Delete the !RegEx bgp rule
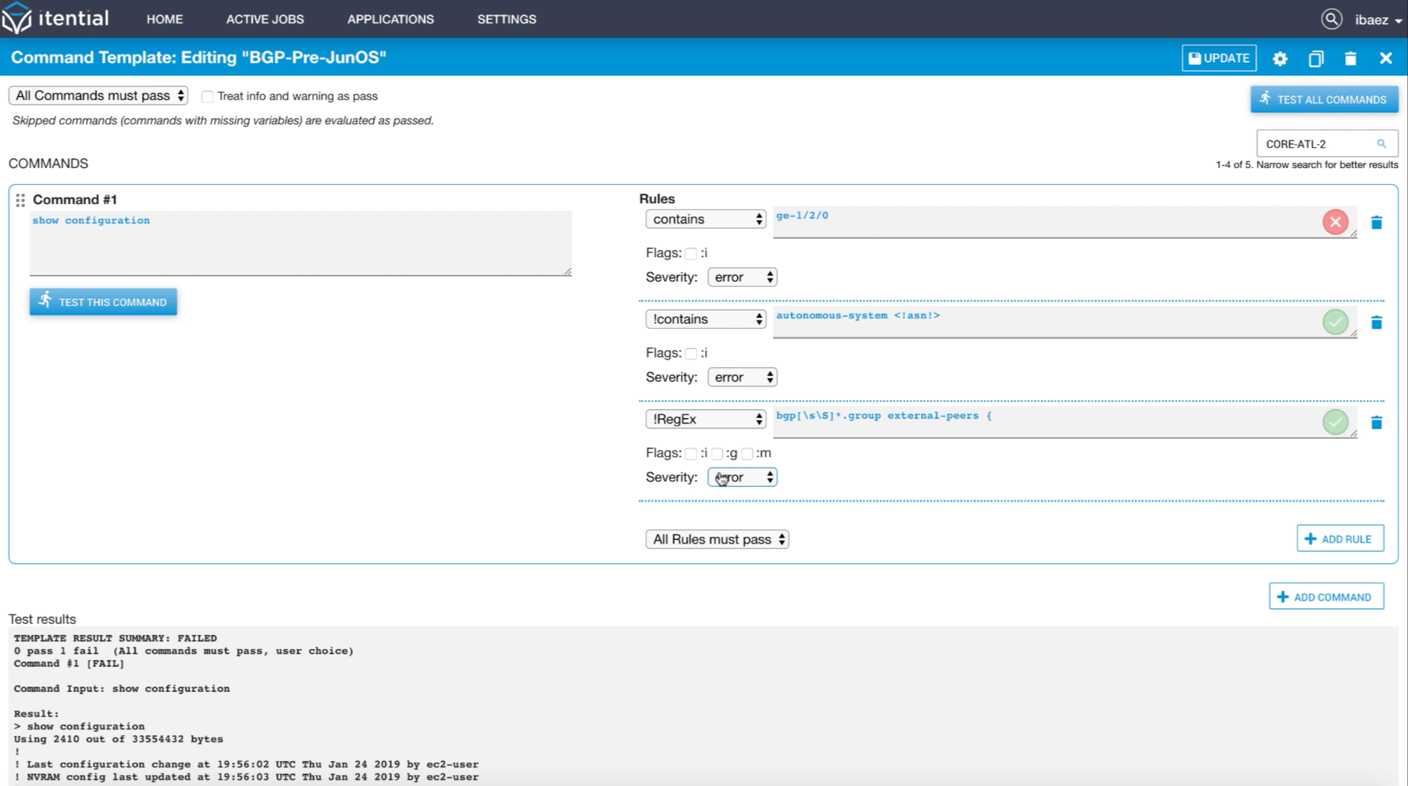Viewport: 1408px width, 786px height. [1376, 422]
